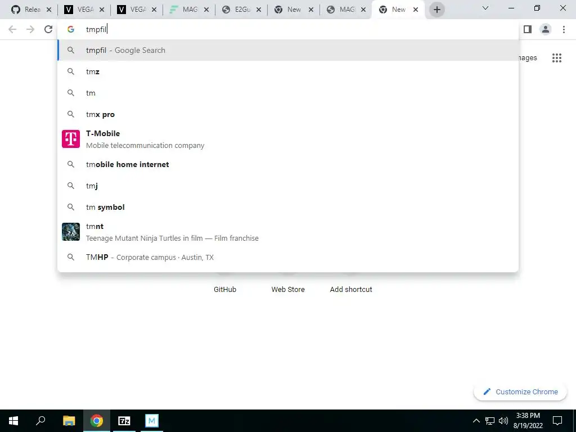Toggle the Chrome side panel
The width and height of the screenshot is (576, 432).
[x=528, y=29]
